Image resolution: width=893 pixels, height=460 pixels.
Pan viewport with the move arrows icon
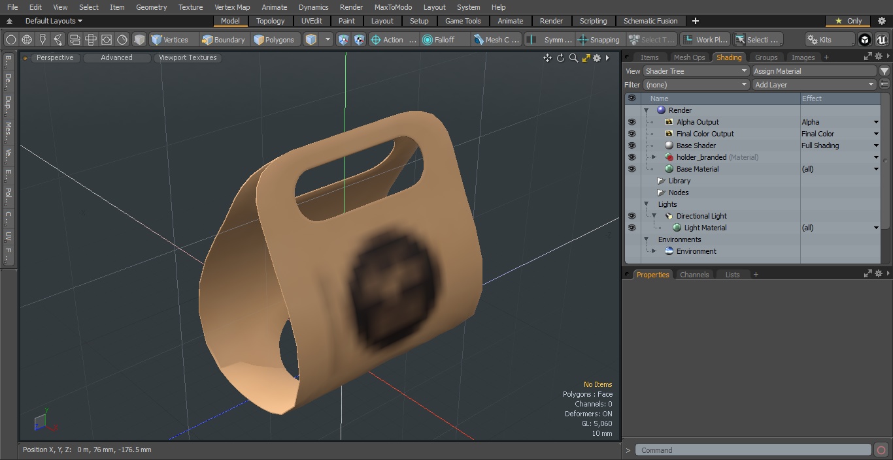point(547,58)
